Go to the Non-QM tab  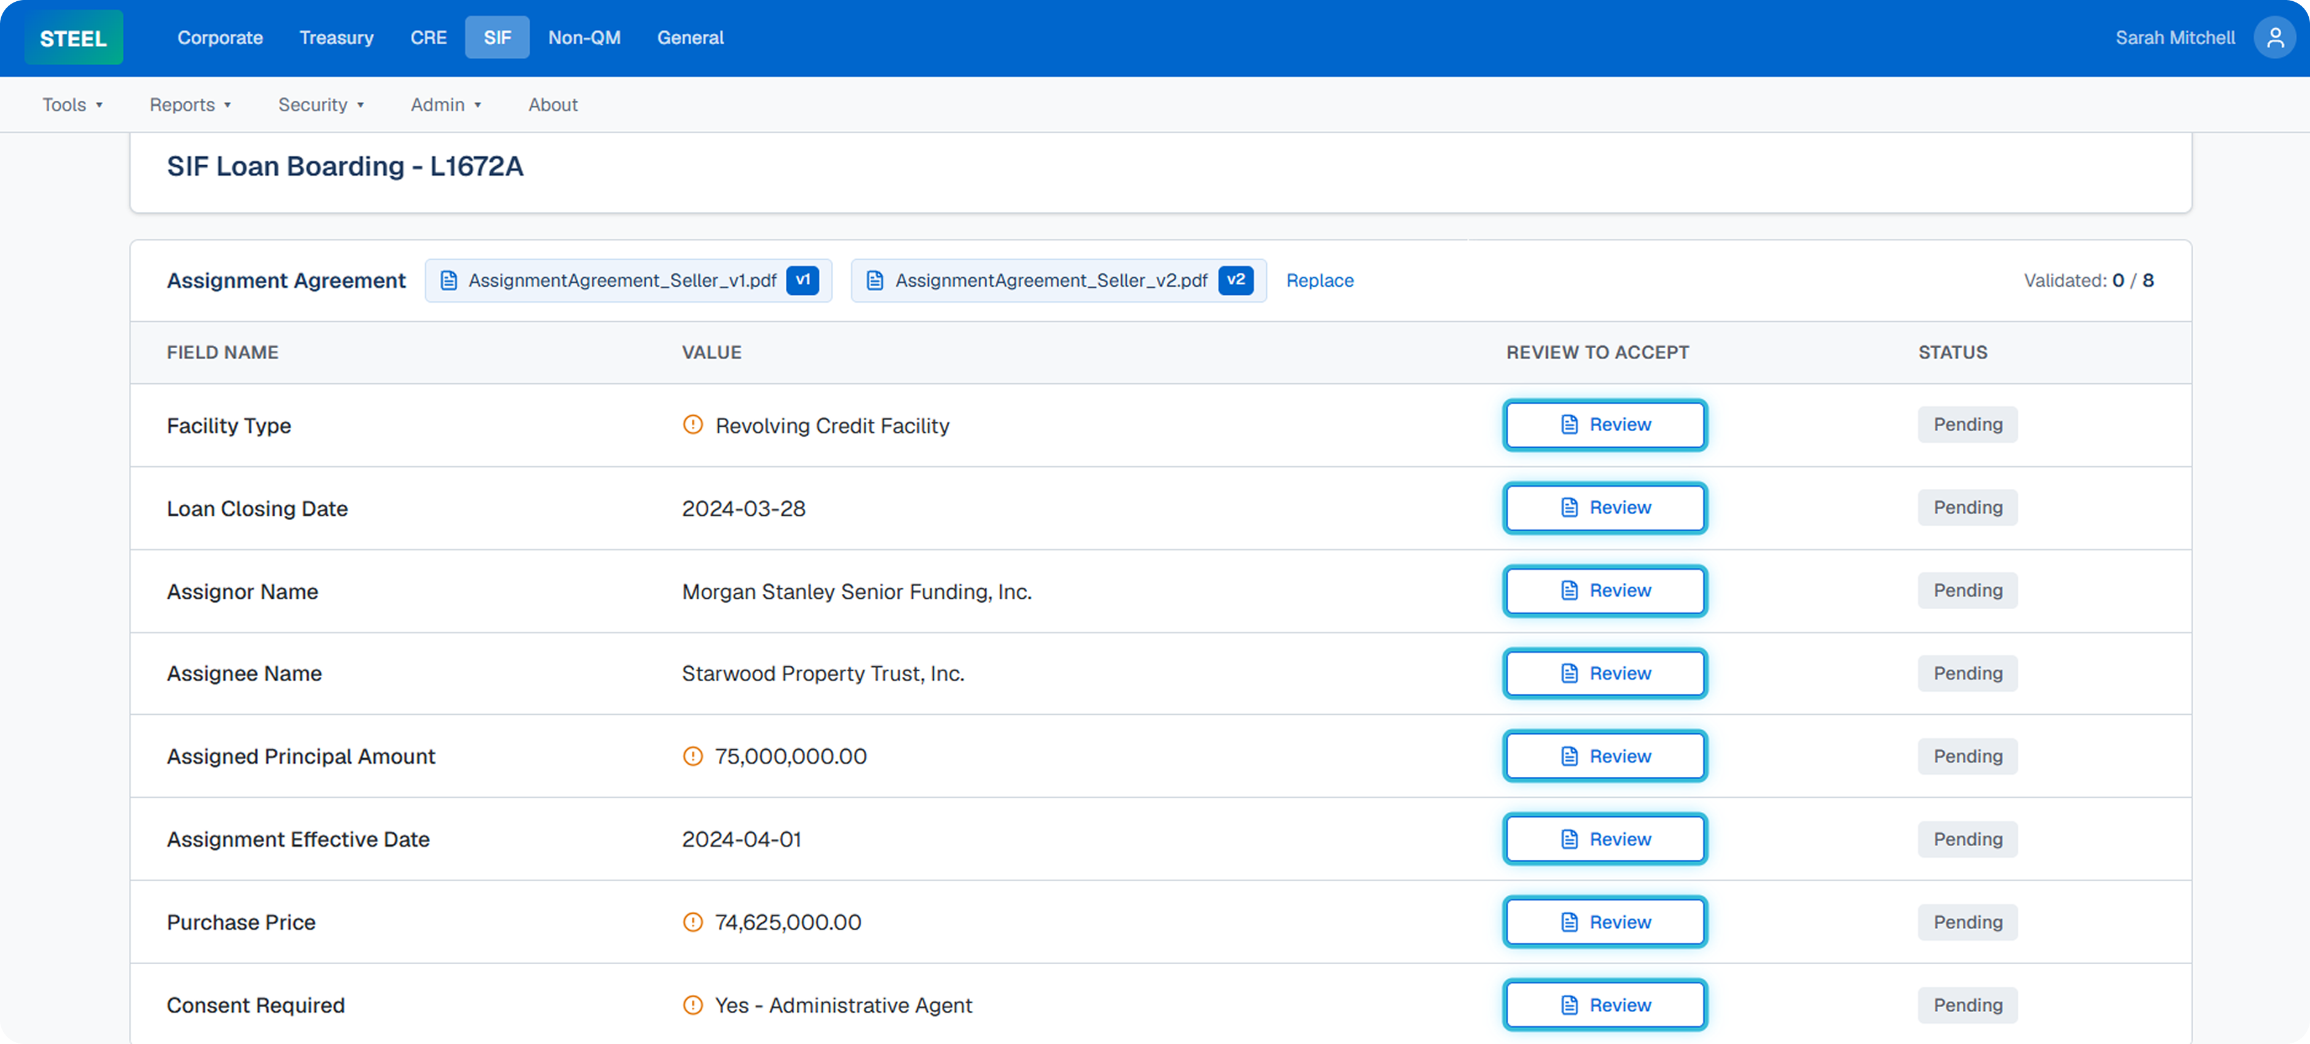[x=585, y=37]
